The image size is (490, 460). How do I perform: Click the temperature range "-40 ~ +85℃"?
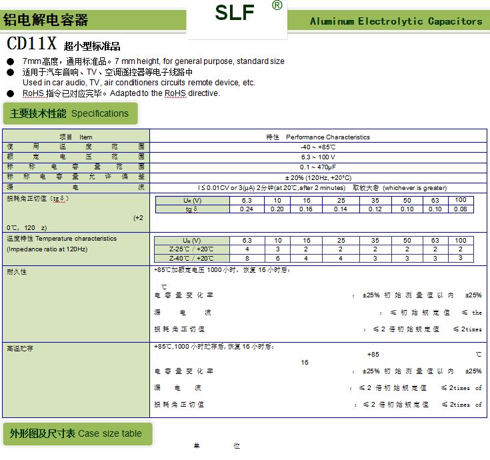tap(318, 147)
